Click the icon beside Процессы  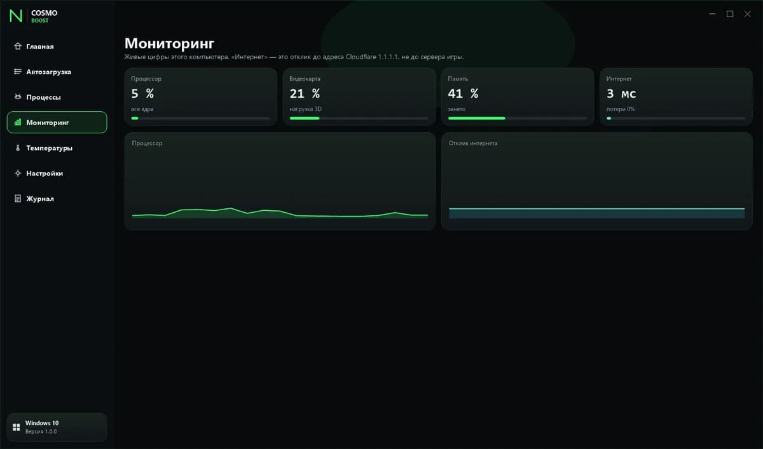[x=18, y=97]
